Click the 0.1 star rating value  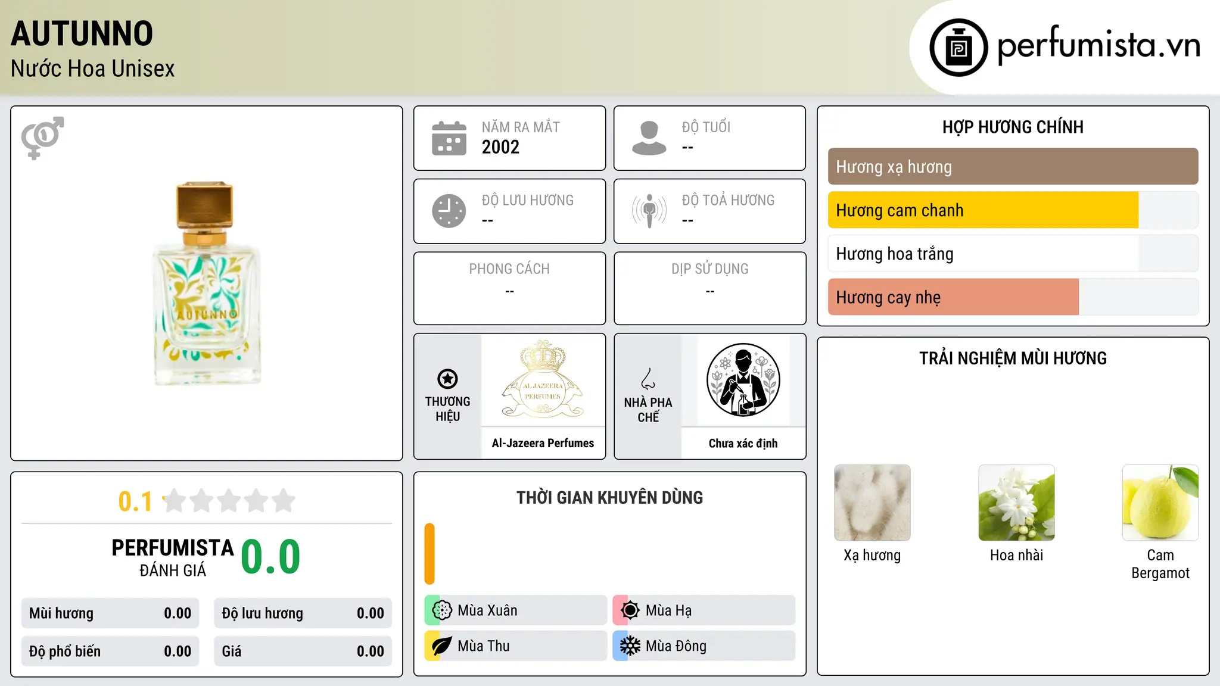[135, 501]
